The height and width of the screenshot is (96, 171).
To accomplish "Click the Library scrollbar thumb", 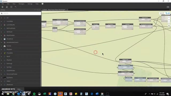I will click(x=41, y=72).
